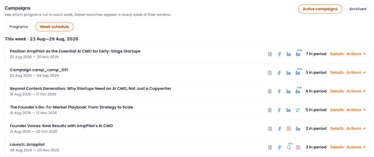Click date range '22 Aug 2026 — 20 Nov 2026'
The width and height of the screenshot is (374, 157).
pos(34,57)
